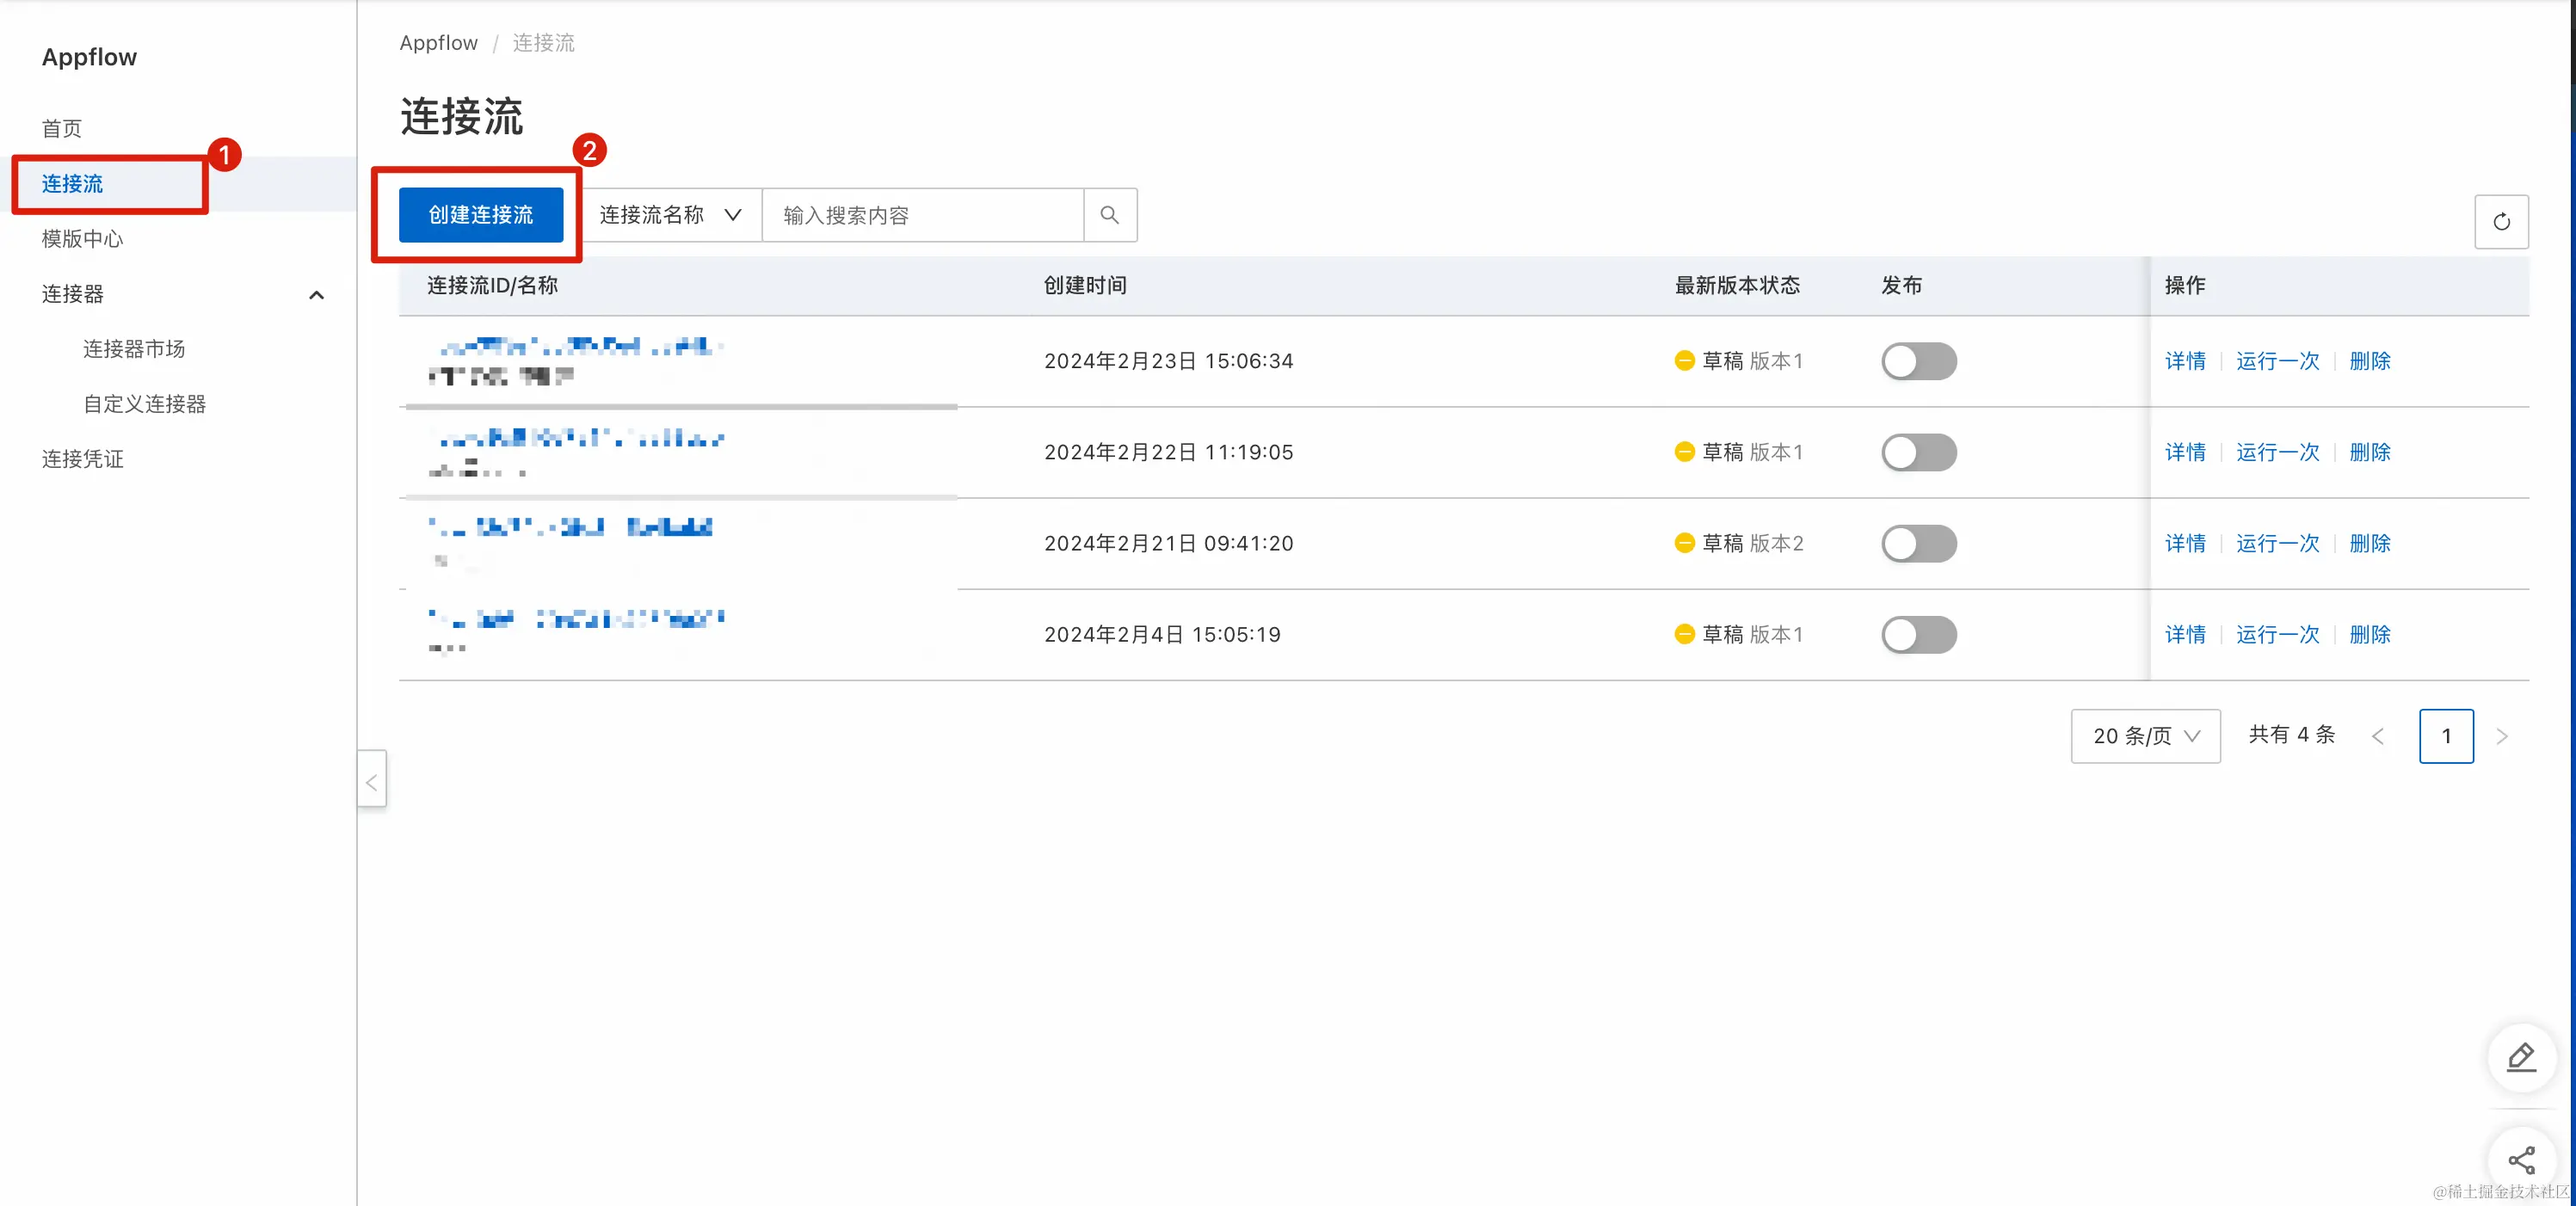
Task: Click the share floating icon
Action: point(2521,1160)
